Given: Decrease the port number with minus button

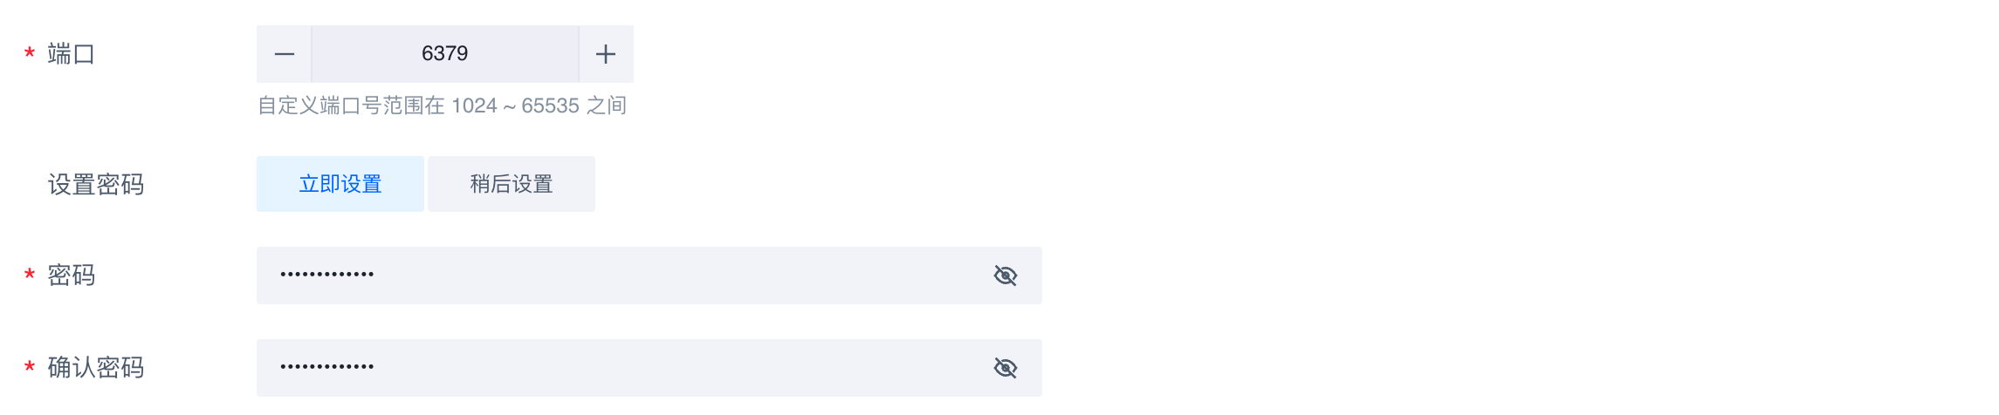Looking at the screenshot, I should click(x=285, y=54).
